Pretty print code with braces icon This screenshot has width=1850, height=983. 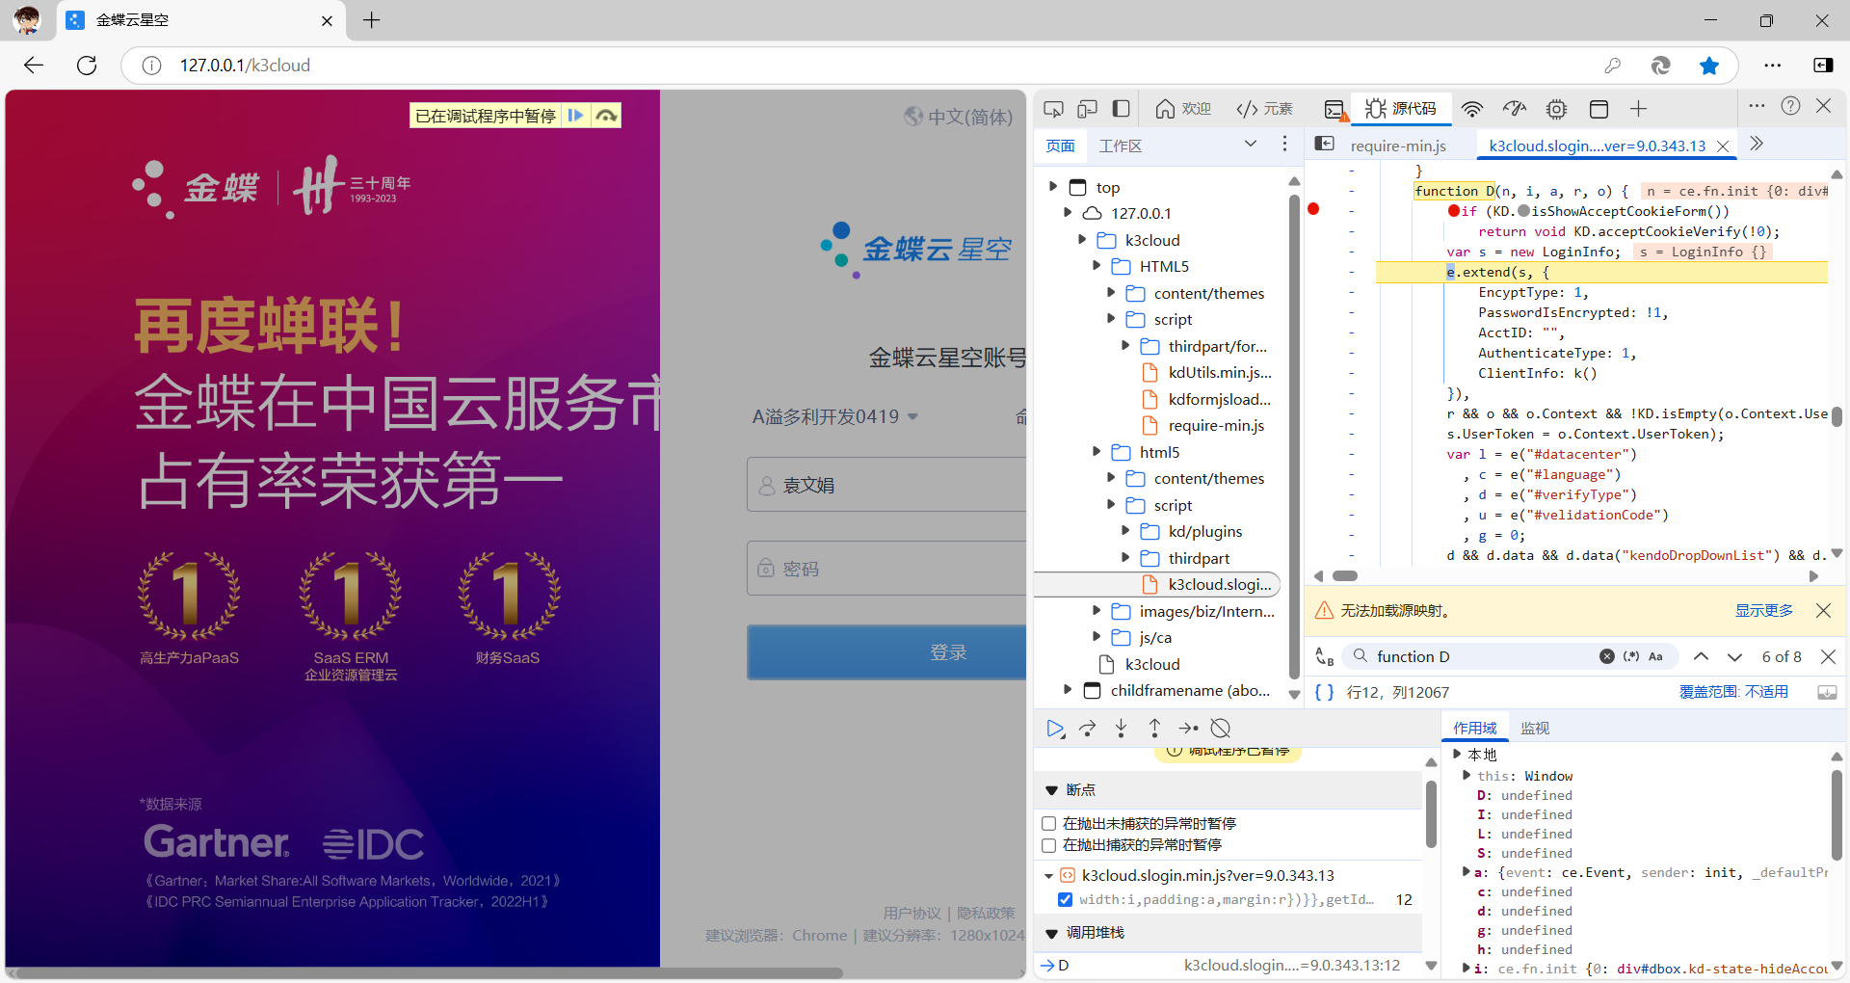pyautogui.click(x=1324, y=692)
